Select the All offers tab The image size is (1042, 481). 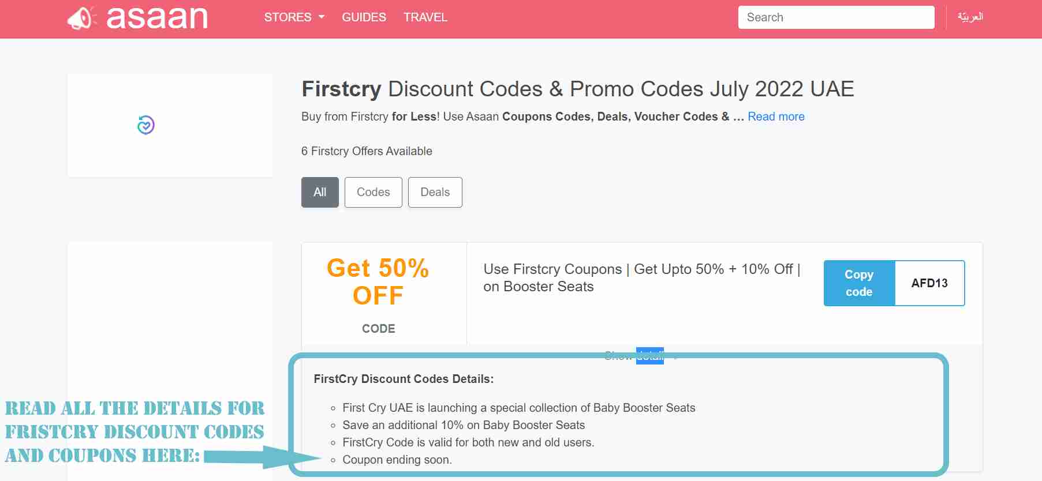320,192
